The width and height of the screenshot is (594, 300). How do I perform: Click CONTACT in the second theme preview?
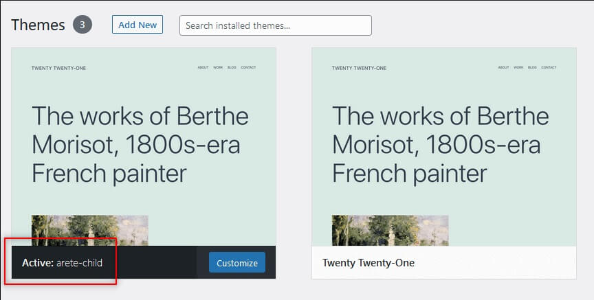pos(549,67)
